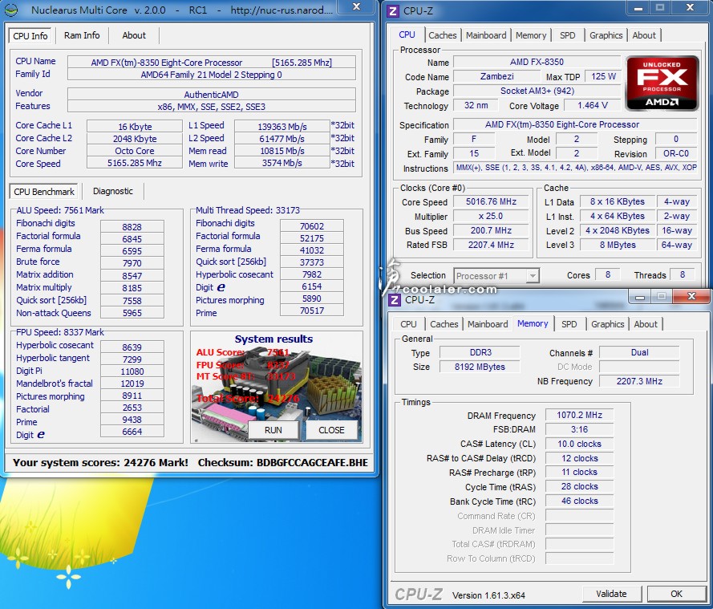
Task: Click the DRAM Frequency value 1070.2 MHz
Action: [x=579, y=416]
